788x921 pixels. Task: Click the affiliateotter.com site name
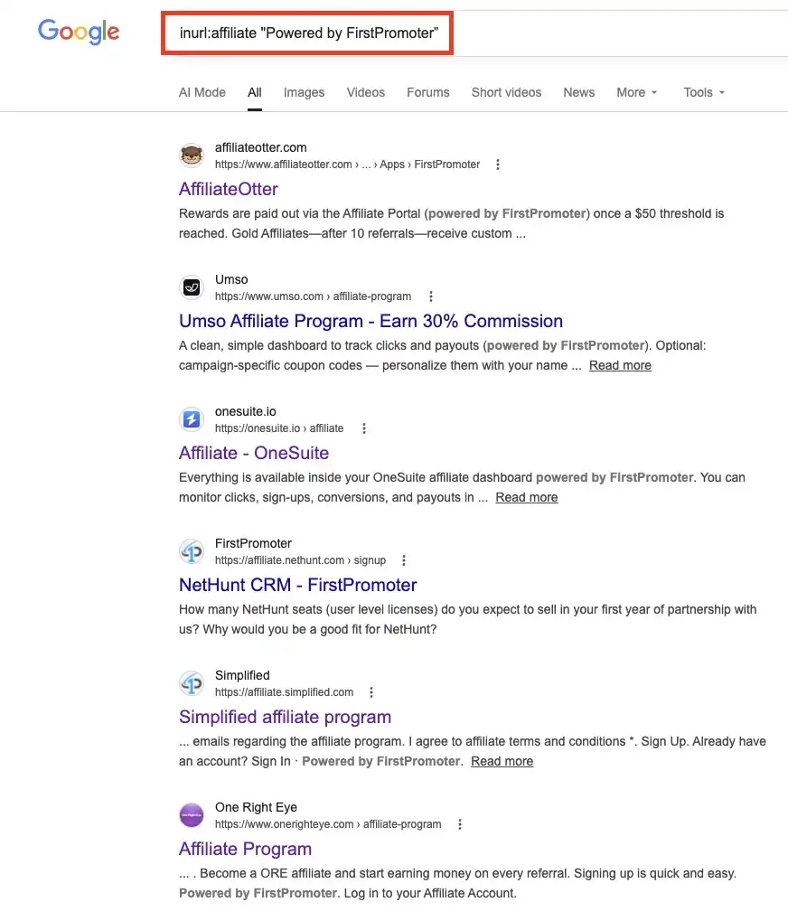tap(261, 147)
